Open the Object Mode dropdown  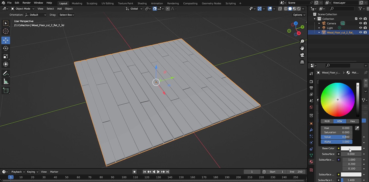pos(23,9)
